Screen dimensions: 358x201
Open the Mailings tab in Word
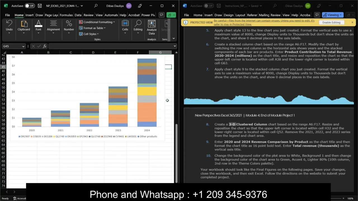(x=264, y=15)
